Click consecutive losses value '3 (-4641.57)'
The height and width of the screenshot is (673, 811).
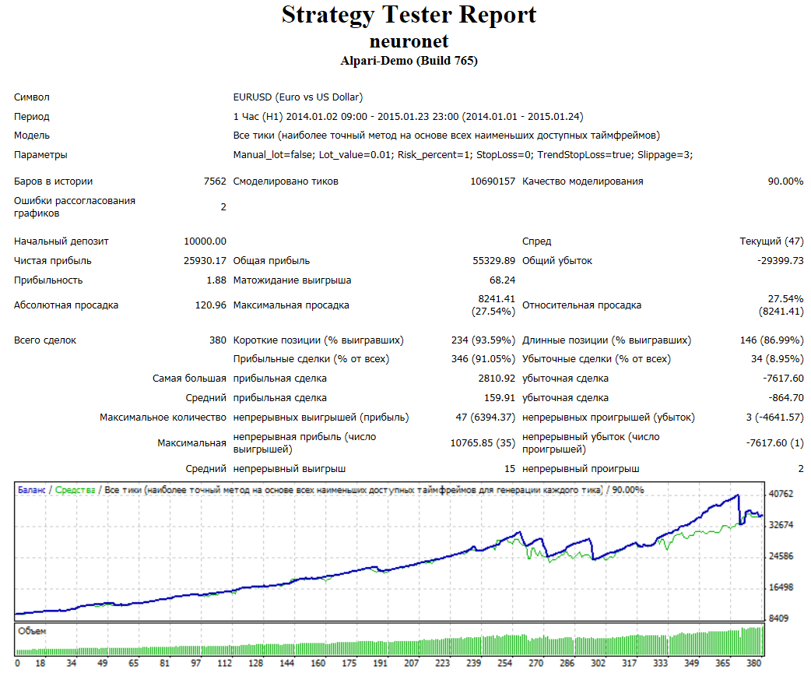coord(774,418)
